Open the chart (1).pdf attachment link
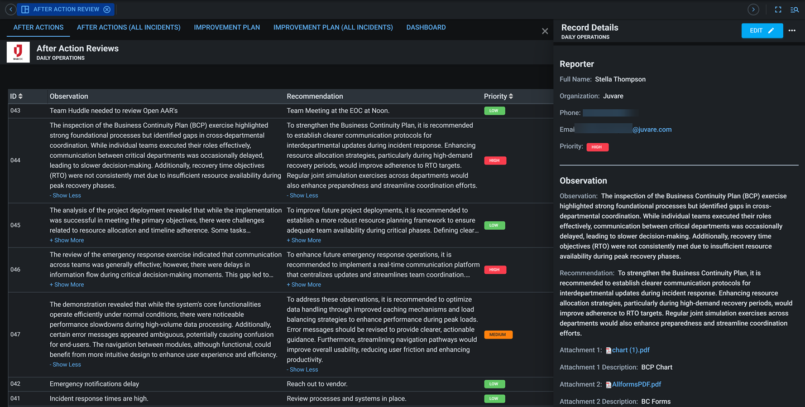This screenshot has height=407, width=805. click(630, 350)
